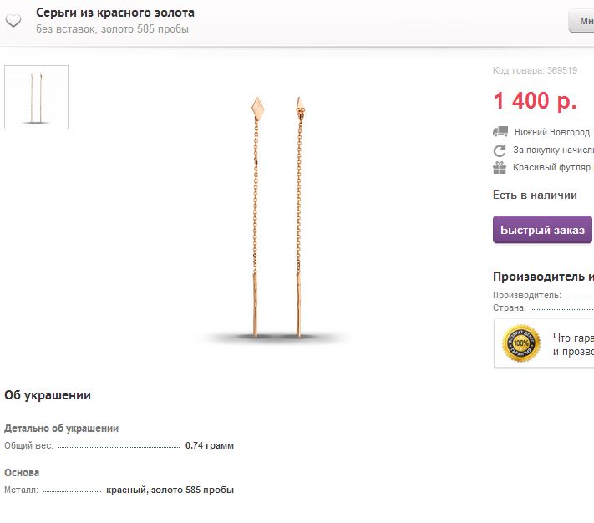Click the Нижний Новгород delivery city text

pyautogui.click(x=553, y=132)
